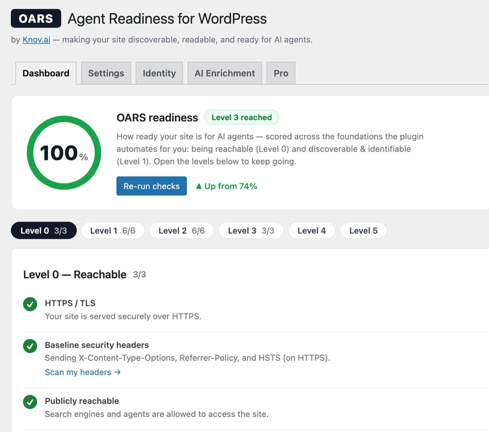
Task: Open the Pro tab
Action: click(x=281, y=73)
